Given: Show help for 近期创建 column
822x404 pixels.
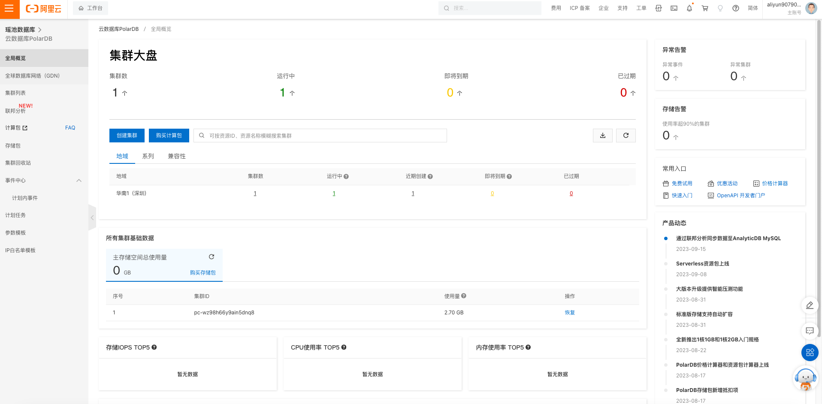Looking at the screenshot, I should coord(430,177).
